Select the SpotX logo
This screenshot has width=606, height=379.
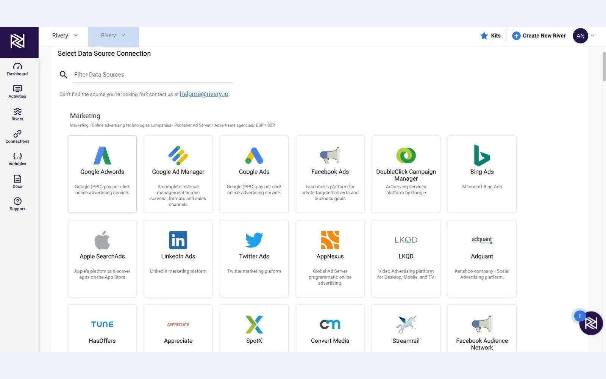point(254,324)
